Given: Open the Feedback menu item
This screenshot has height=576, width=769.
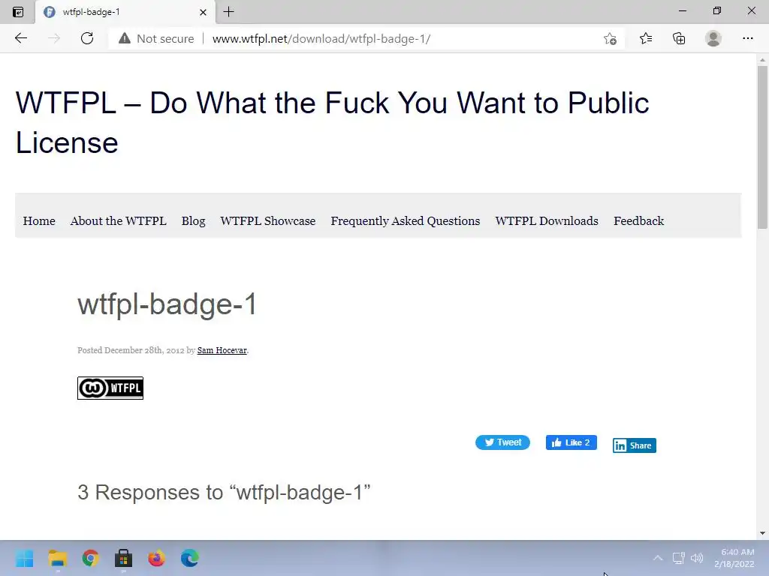Looking at the screenshot, I should coord(638,221).
